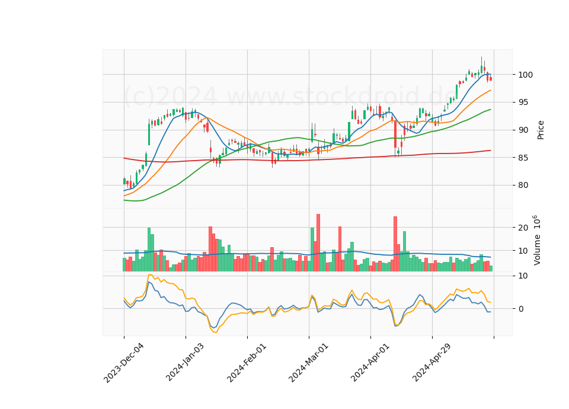
Task: Click the 100 price axis tick label
Action: click(x=526, y=75)
